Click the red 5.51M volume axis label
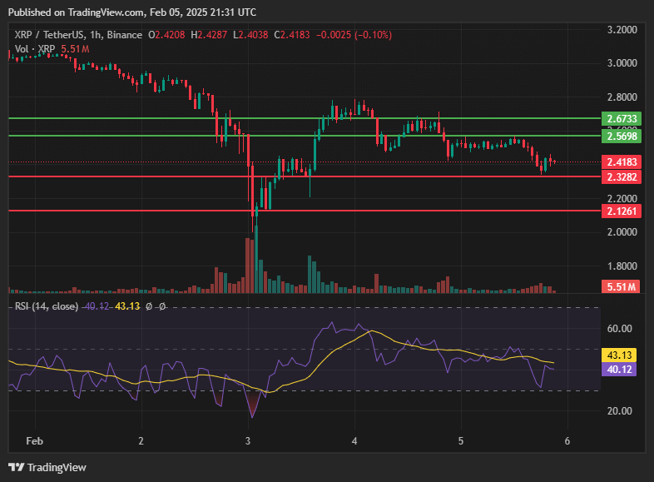Image resolution: width=654 pixels, height=482 pixels. [622, 287]
